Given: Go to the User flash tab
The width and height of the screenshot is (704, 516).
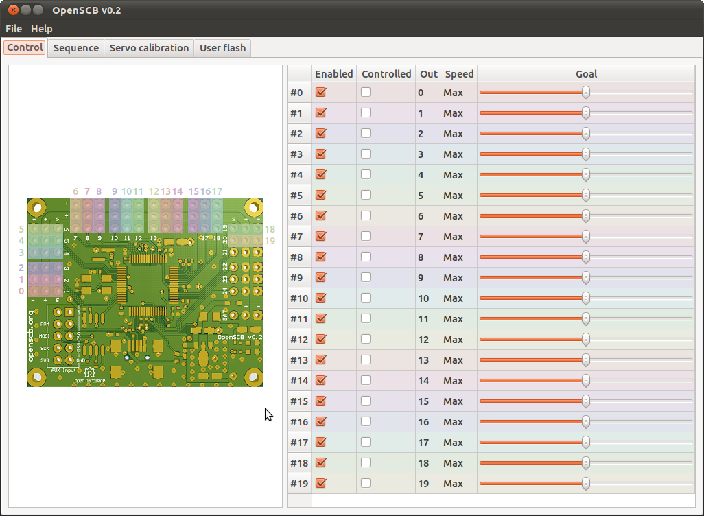Looking at the screenshot, I should [x=222, y=48].
